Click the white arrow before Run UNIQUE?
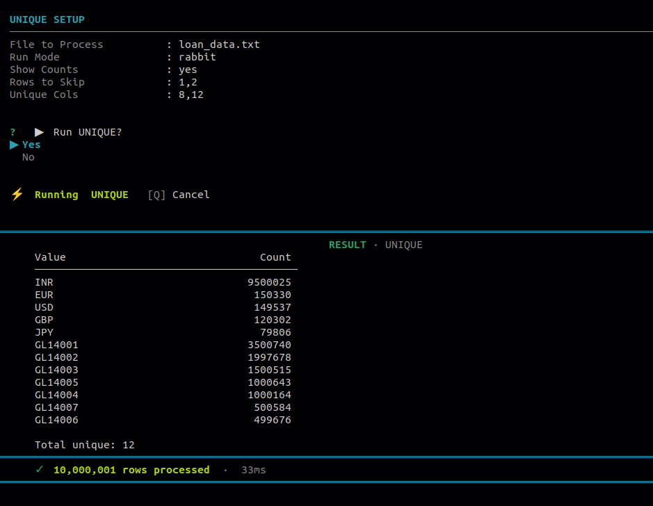 [39, 132]
